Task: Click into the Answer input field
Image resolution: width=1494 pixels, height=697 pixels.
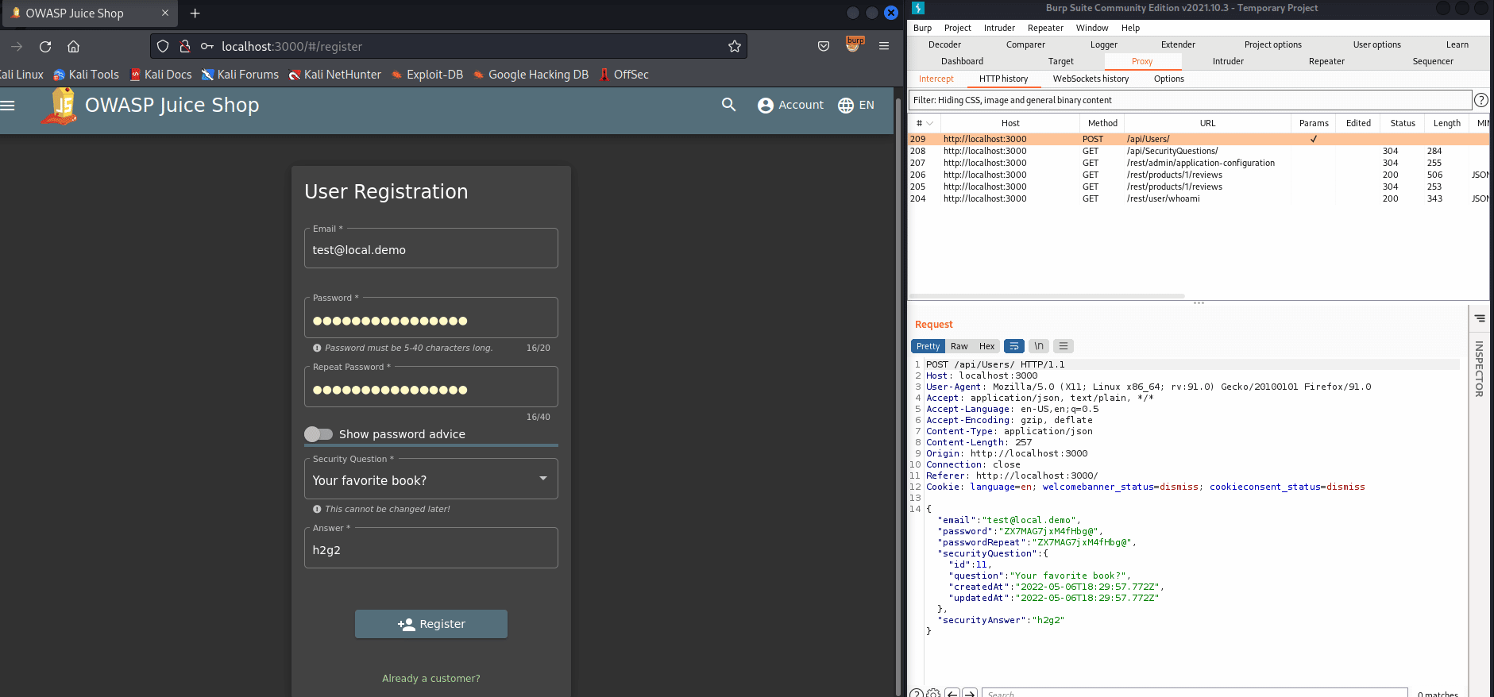Action: (431, 550)
